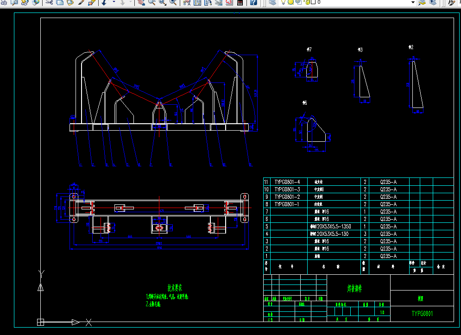Cut selection with scissors icon
This screenshot has width=461, height=335.
point(49,2)
